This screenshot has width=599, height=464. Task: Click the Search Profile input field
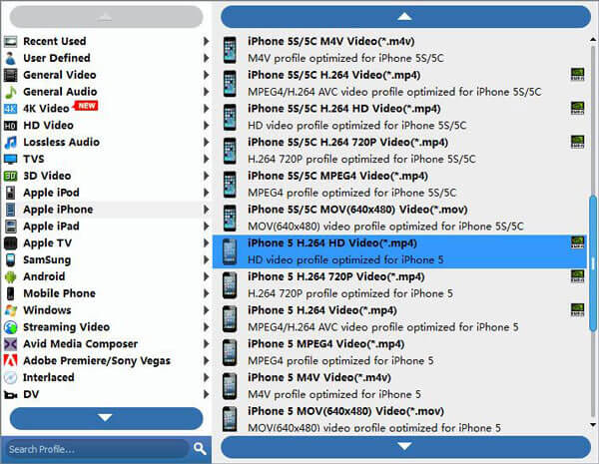[96, 449]
